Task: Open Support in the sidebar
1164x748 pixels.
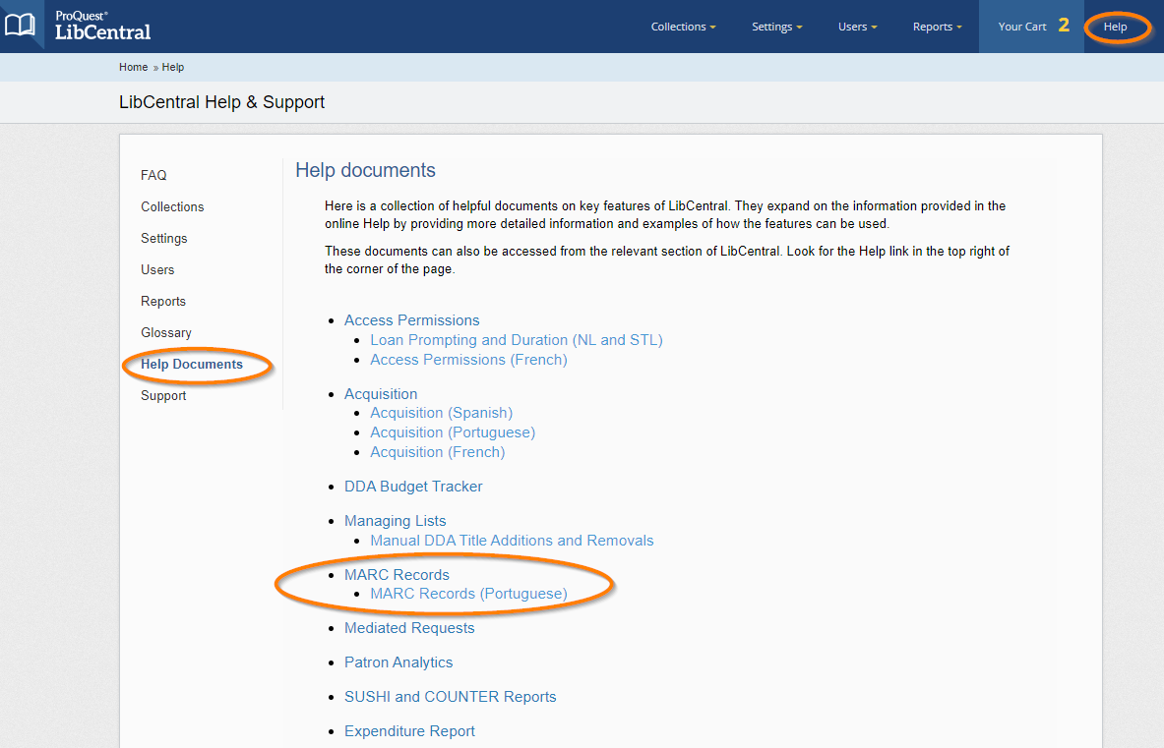Action: (163, 395)
